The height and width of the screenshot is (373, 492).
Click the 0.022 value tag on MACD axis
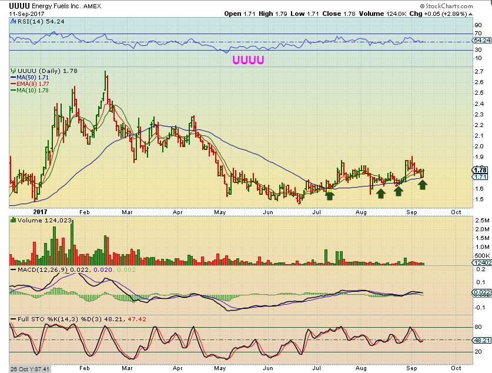pos(481,292)
